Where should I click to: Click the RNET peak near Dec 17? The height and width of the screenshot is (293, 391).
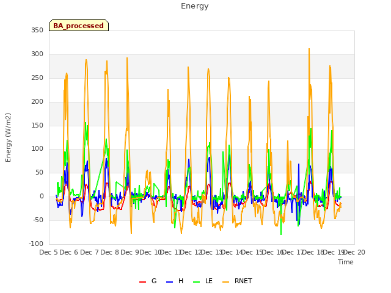(x=309, y=49)
